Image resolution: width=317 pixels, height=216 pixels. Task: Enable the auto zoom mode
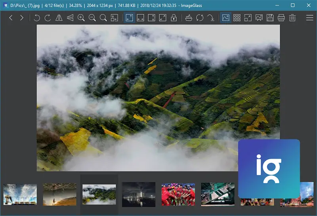point(115,18)
